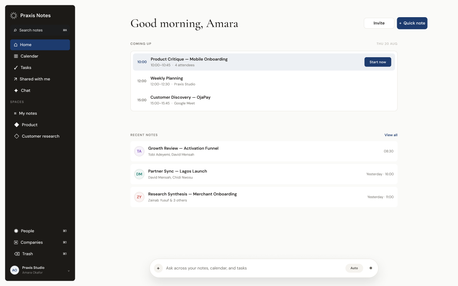The image size is (458, 286).
Task: Click the TA avatar on Growth Review
Action: (x=139, y=151)
